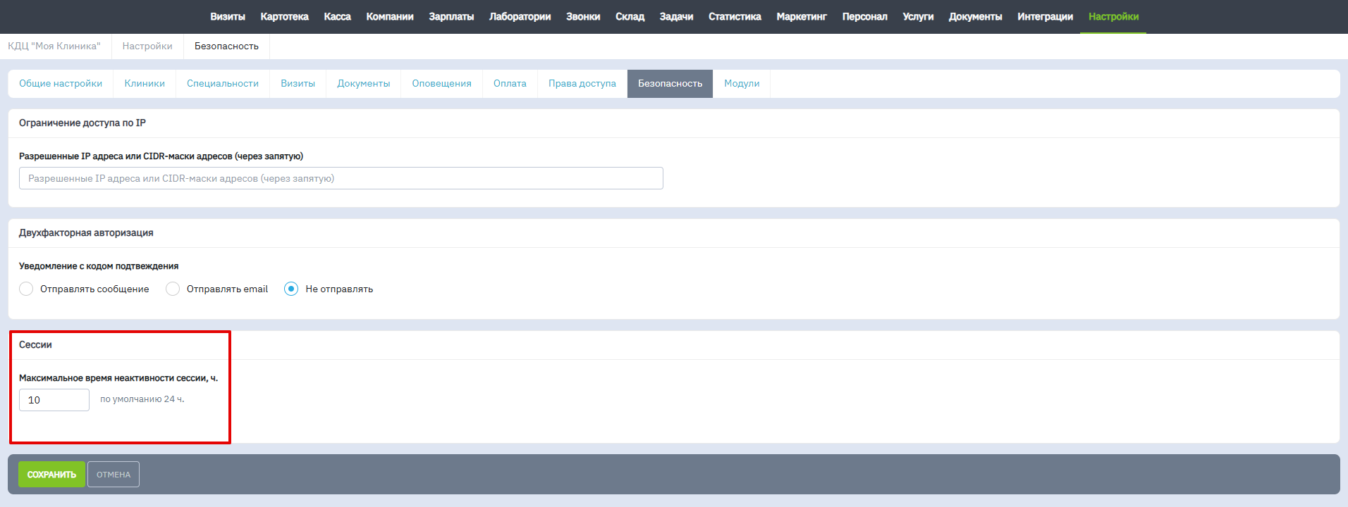This screenshot has width=1348, height=507.
Task: Open the Оповещения tab
Action: [x=441, y=83]
